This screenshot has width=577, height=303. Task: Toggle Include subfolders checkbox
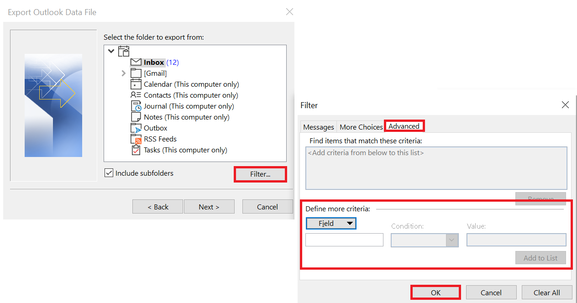tap(109, 173)
